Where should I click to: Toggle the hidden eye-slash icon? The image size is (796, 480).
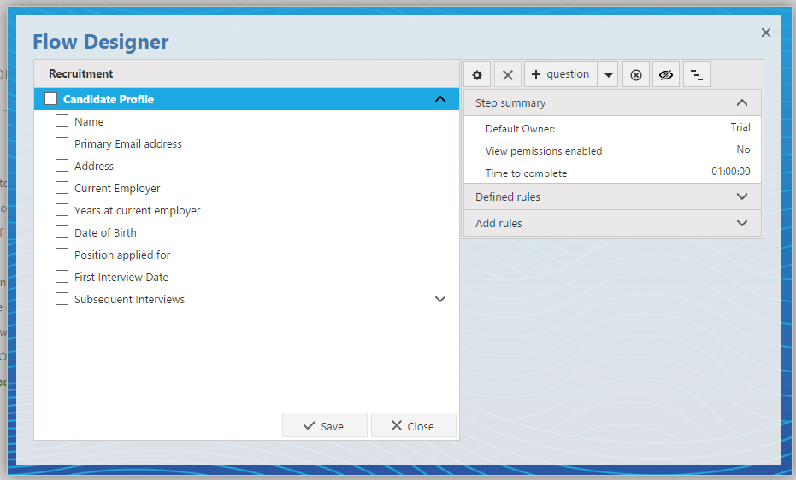click(665, 75)
